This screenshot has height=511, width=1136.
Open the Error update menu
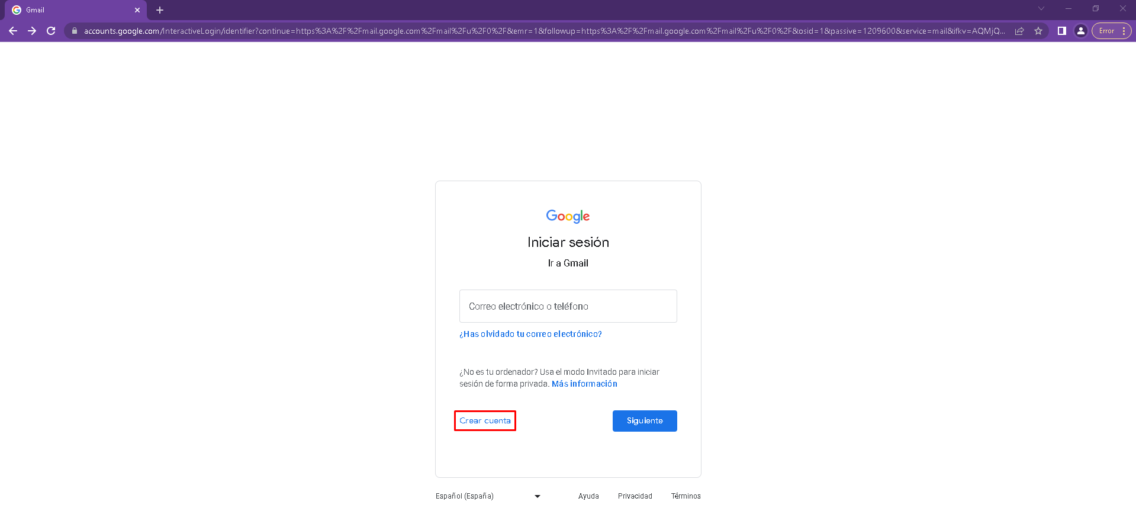1111,31
